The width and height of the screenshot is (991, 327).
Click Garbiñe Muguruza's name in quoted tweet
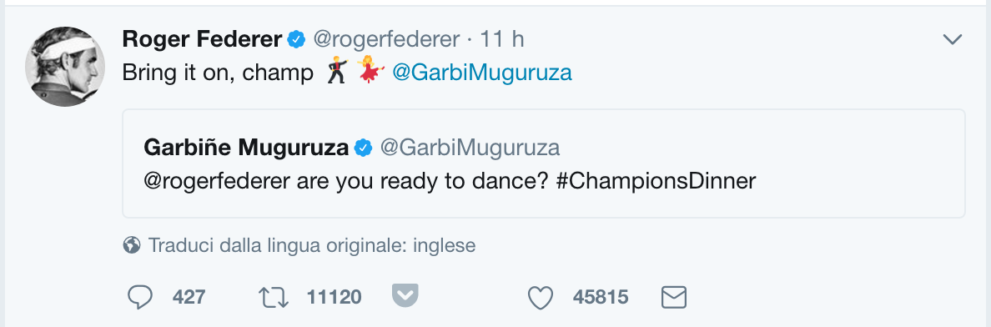[x=246, y=148]
